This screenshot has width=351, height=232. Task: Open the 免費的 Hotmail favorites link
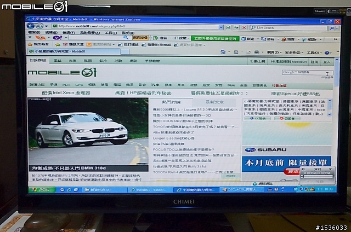(x=156, y=45)
